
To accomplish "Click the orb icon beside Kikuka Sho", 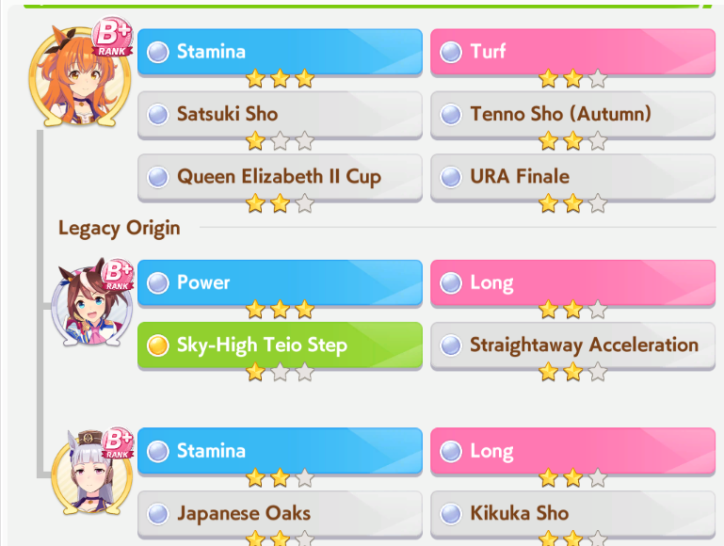I will (x=451, y=514).
